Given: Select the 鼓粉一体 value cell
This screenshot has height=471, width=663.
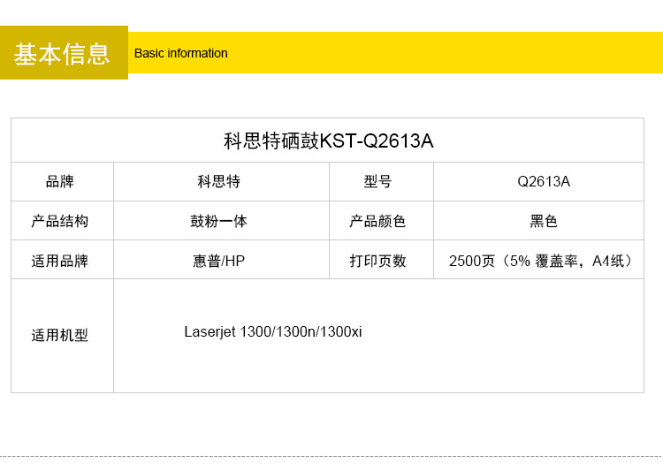Looking at the screenshot, I should 219,221.
